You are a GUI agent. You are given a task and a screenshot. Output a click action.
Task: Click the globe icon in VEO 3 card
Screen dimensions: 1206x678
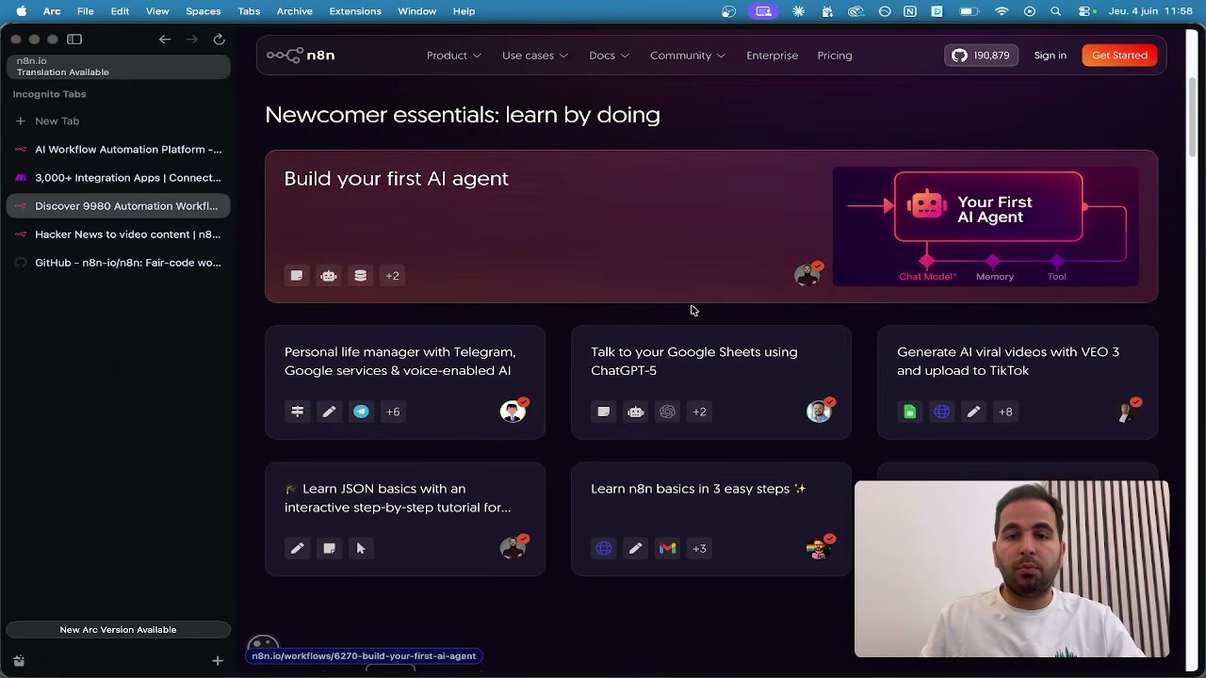tap(942, 412)
